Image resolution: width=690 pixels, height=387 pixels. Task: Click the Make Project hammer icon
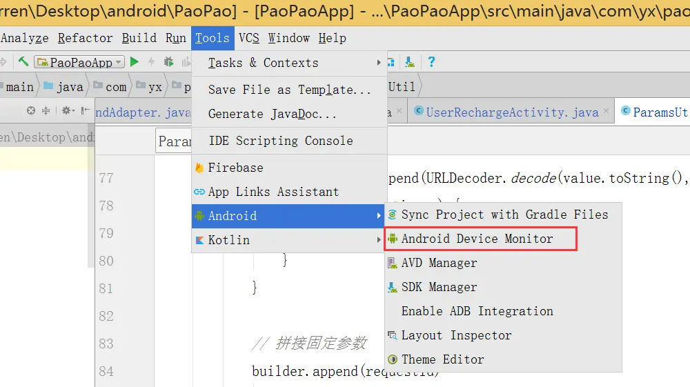pyautogui.click(x=23, y=61)
